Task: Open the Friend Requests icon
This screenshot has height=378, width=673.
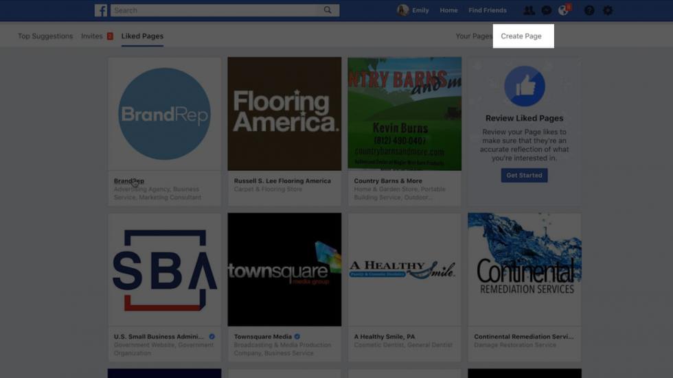Action: 529,10
